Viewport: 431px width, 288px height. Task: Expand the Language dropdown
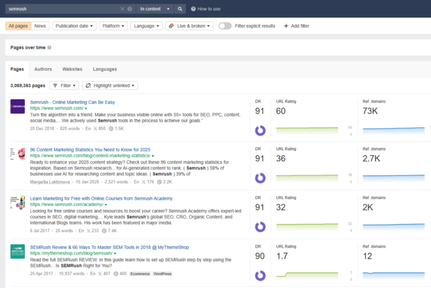click(x=146, y=26)
